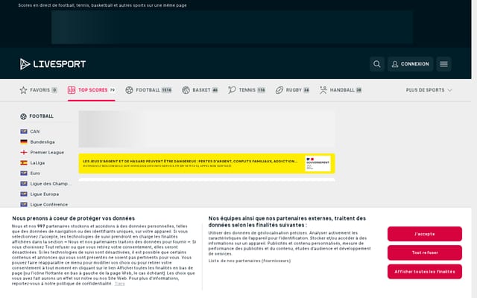Click the Rugby ball icon
This screenshot has height=298, width=477.
[x=279, y=90]
